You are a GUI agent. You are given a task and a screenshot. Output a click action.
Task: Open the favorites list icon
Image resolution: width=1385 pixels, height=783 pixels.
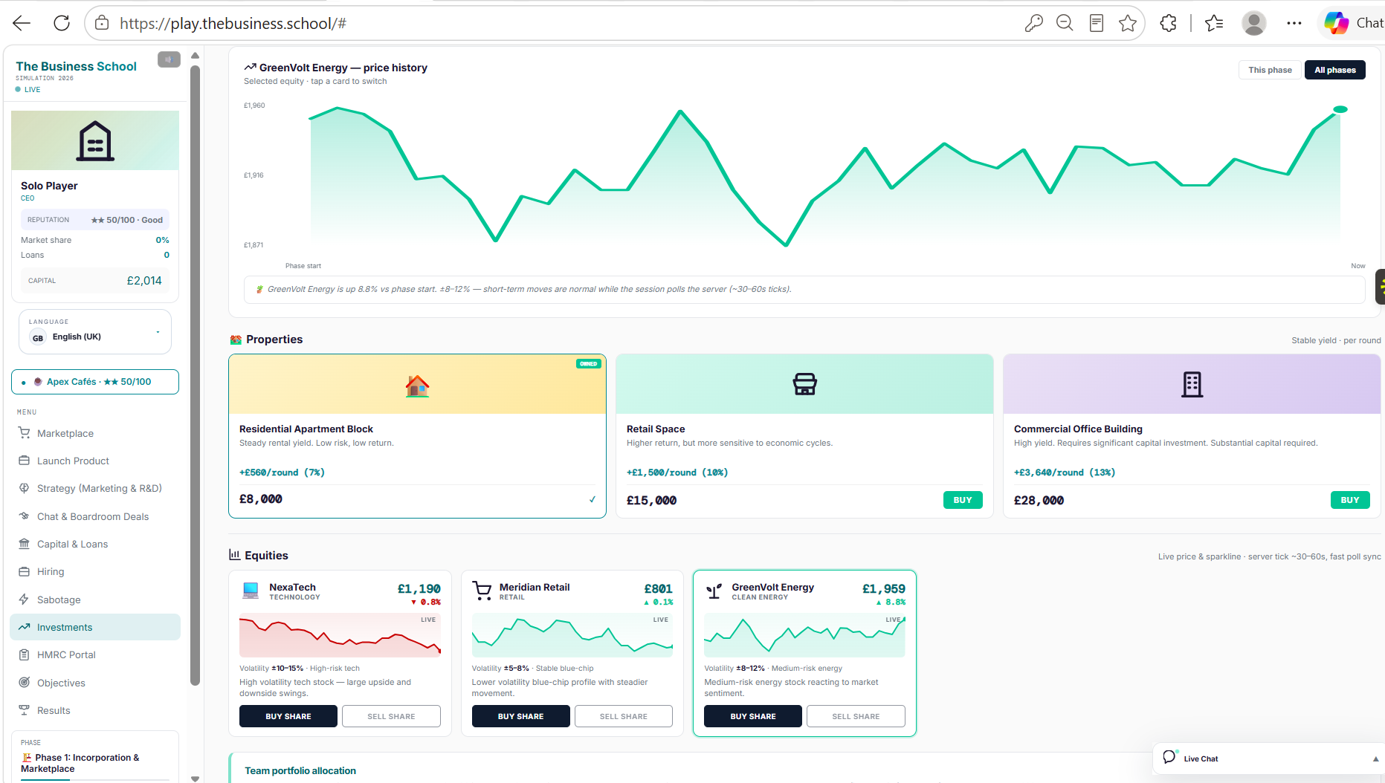click(1214, 23)
